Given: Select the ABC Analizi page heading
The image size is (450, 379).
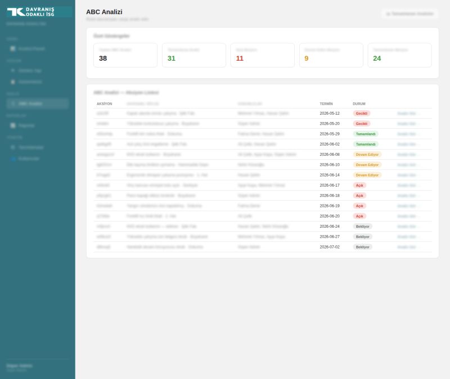Looking at the screenshot, I should coord(104,12).
